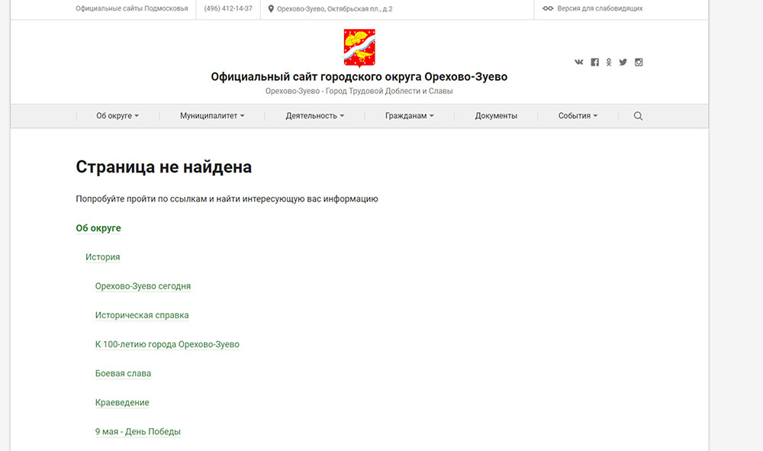Click the subtitle Город Трудовой Доблести и Славы
The image size is (763, 451).
pyautogui.click(x=389, y=91)
